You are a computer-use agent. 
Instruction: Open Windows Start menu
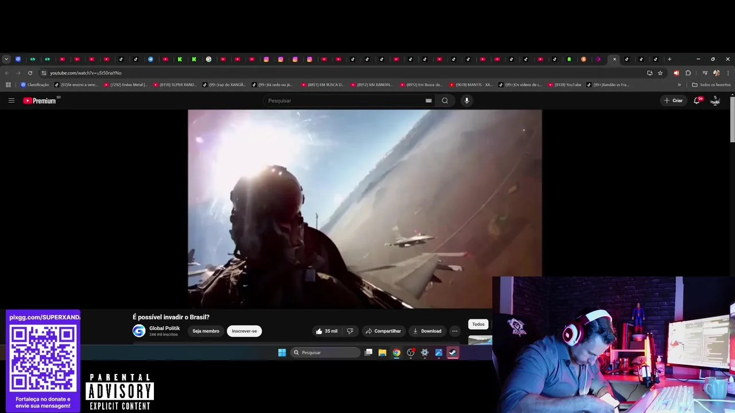coord(282,353)
